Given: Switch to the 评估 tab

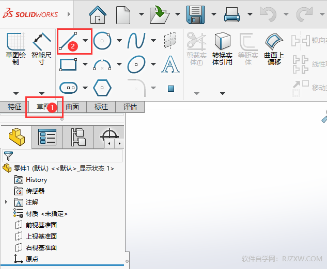Looking at the screenshot, I should pyautogui.click(x=130, y=107).
